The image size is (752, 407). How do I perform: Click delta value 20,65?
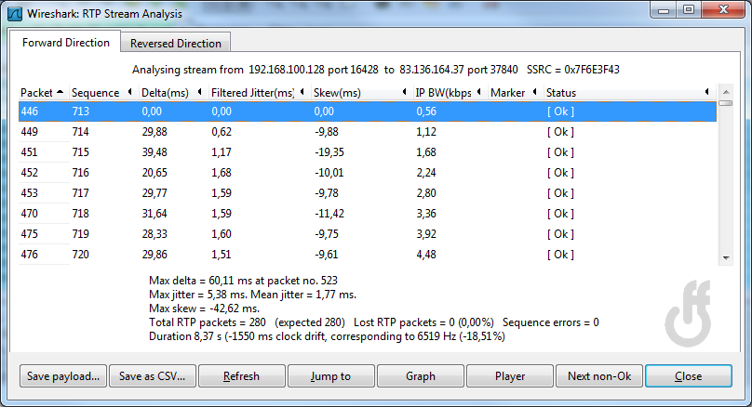point(154,173)
